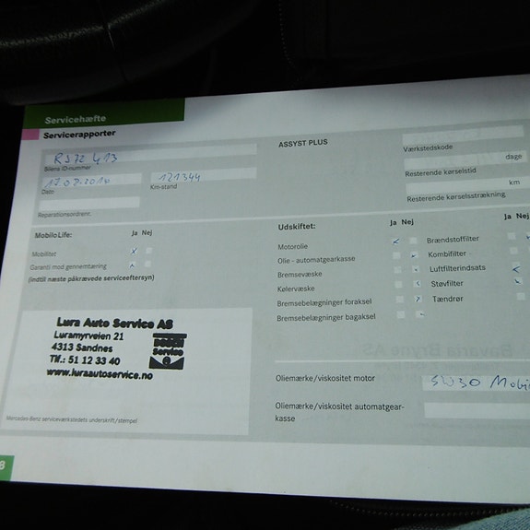This screenshot has width=530, height=530.
Task: Check Bremsebelægninger foraksel Ja box
Action: [x=399, y=300]
